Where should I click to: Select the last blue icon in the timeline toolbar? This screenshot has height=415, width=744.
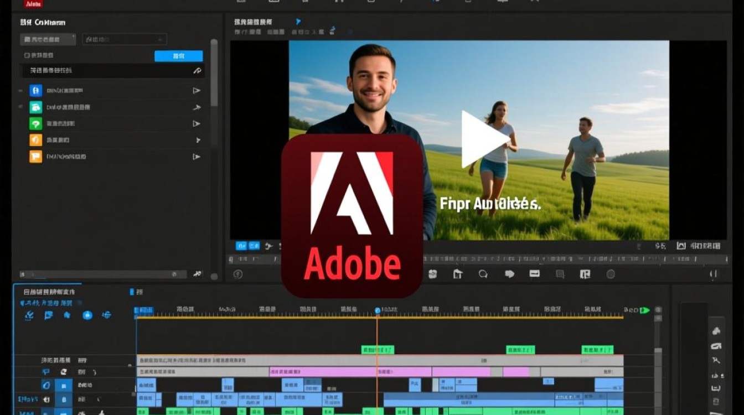click(x=106, y=315)
